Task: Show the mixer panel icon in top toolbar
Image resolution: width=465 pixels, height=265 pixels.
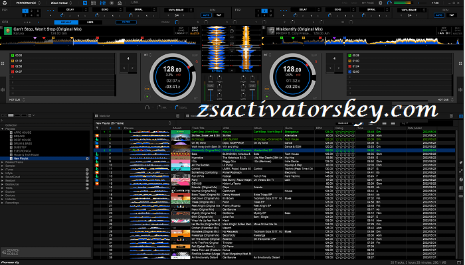Action: click(x=102, y=3)
